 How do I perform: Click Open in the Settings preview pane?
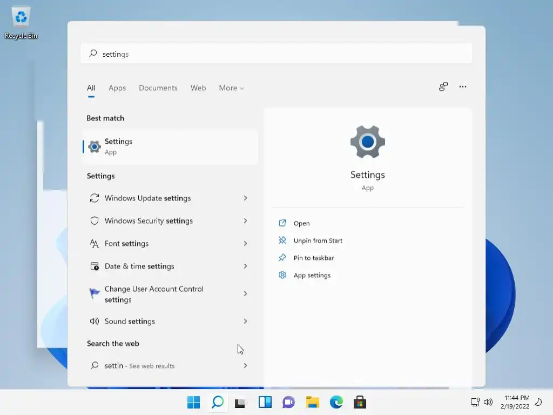coord(301,223)
